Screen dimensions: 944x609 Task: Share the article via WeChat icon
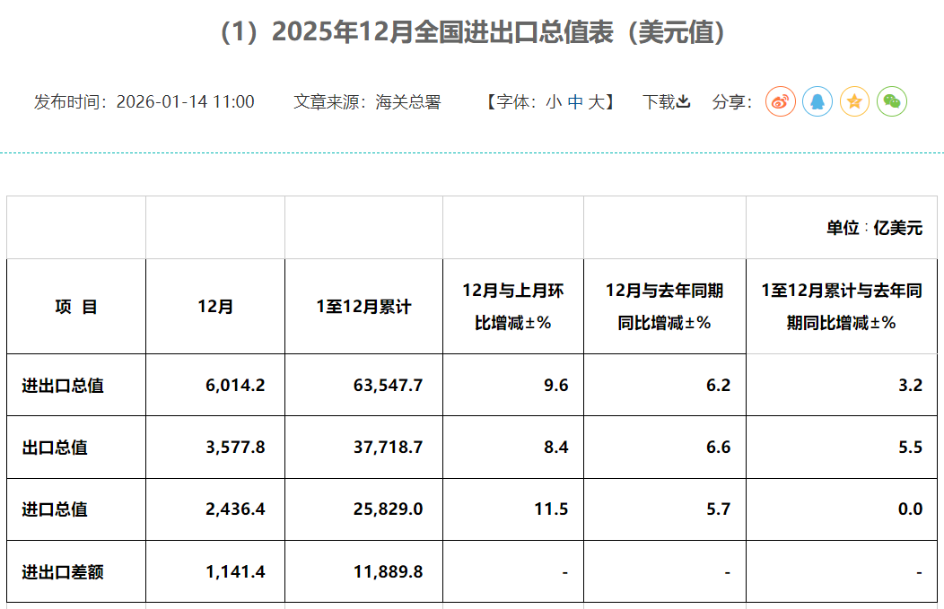(x=892, y=101)
